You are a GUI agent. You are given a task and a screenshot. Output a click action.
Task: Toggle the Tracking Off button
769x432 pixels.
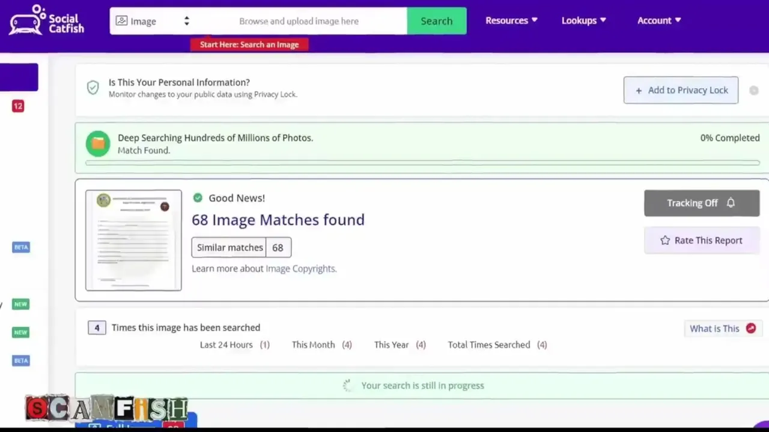click(x=702, y=203)
